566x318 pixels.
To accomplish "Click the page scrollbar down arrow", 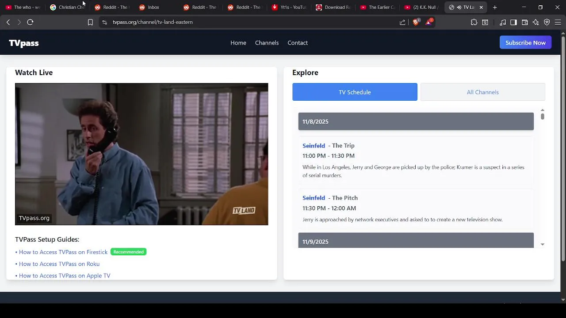I will (563, 299).
